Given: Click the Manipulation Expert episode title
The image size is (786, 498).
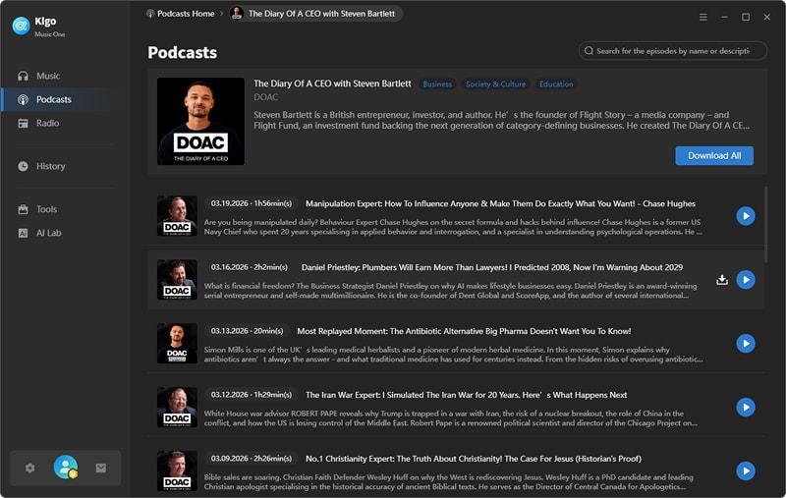Looking at the screenshot, I should pyautogui.click(x=500, y=204).
